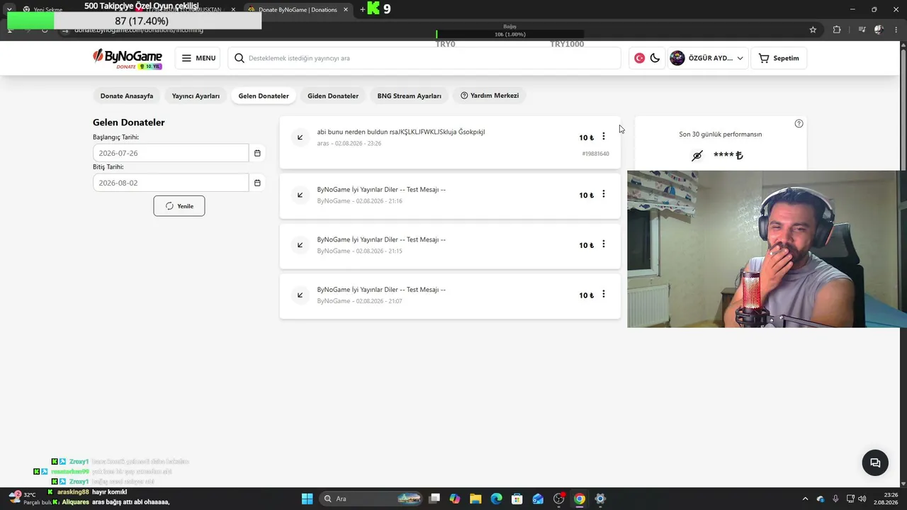Open options menu for 21:16 donation
This screenshot has width=907, height=510.
(x=604, y=194)
